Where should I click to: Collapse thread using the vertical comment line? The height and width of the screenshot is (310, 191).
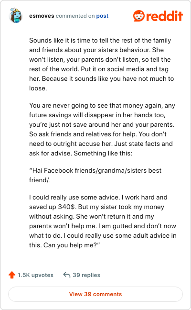click(x=16, y=144)
